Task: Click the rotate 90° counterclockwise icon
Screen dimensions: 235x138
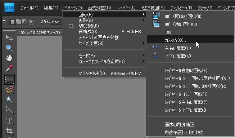Action: pyautogui.click(x=156, y=15)
